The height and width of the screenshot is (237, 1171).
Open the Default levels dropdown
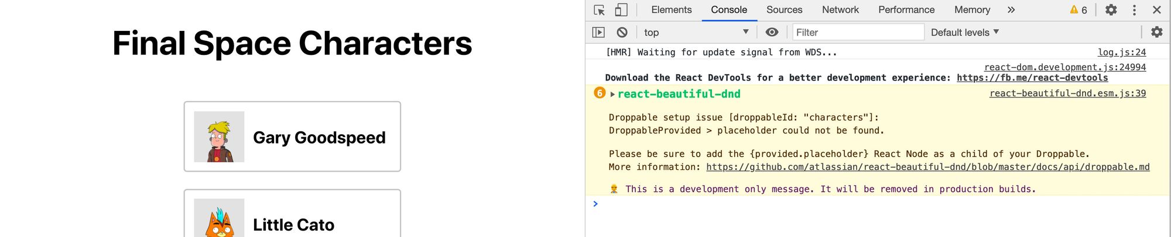pos(964,32)
